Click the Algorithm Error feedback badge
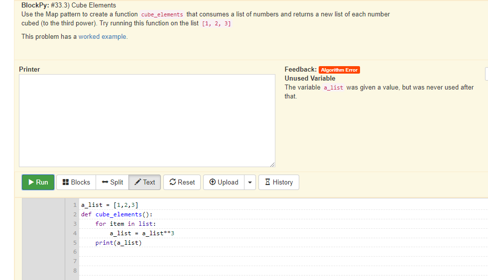 [x=339, y=70]
